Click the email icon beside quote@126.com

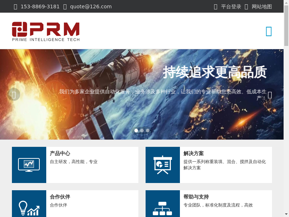point(65,7)
